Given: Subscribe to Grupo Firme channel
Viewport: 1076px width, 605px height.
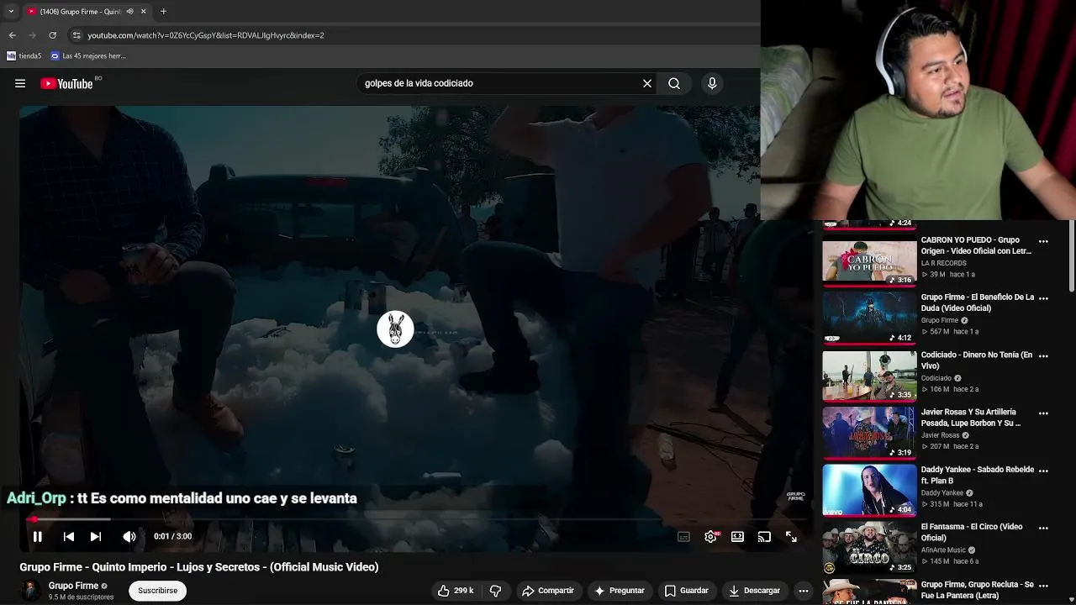Looking at the screenshot, I should pos(158,591).
